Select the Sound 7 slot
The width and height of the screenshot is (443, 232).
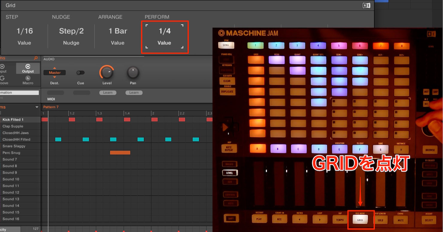click(x=20, y=159)
